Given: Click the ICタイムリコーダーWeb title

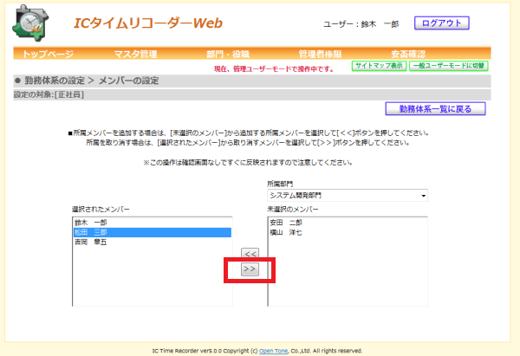Looking at the screenshot, I should [x=148, y=23].
